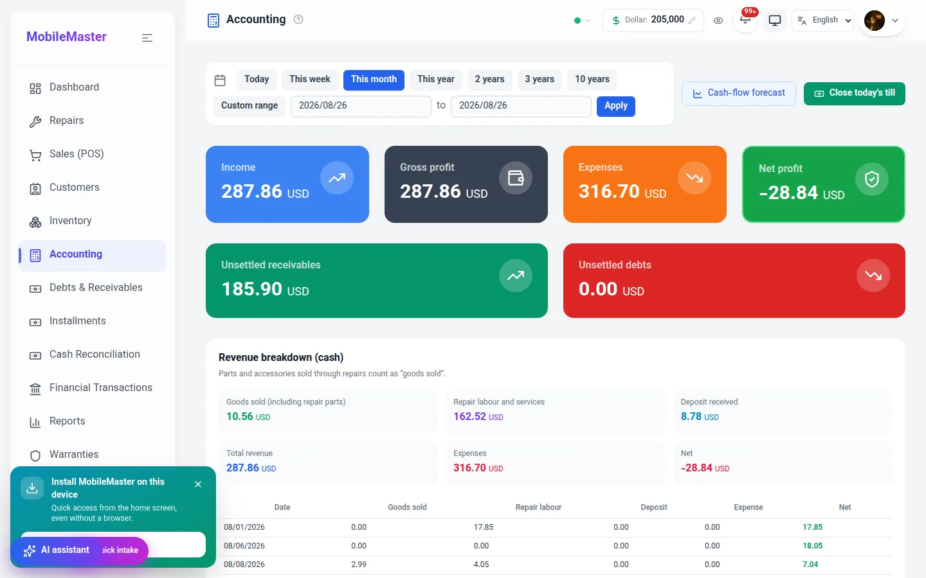Image resolution: width=926 pixels, height=578 pixels.
Task: Click the Unsettled receivables trend icon
Action: coord(516,276)
